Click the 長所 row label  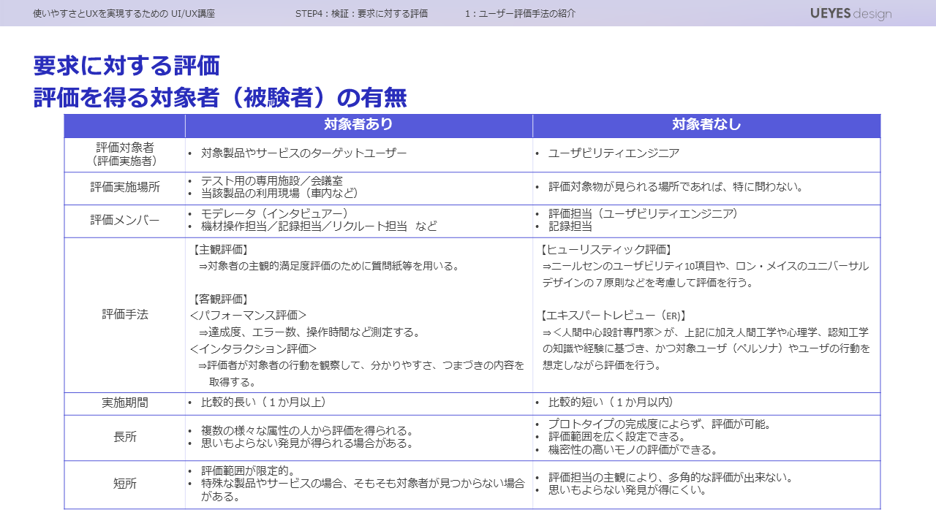point(125,437)
